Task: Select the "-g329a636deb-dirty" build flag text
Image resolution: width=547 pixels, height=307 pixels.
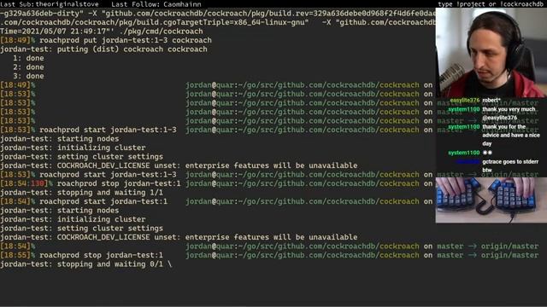Action: point(42,14)
